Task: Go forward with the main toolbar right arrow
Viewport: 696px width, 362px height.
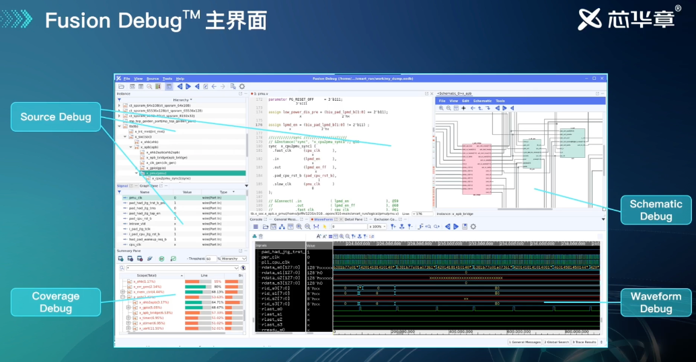Action: [223, 87]
